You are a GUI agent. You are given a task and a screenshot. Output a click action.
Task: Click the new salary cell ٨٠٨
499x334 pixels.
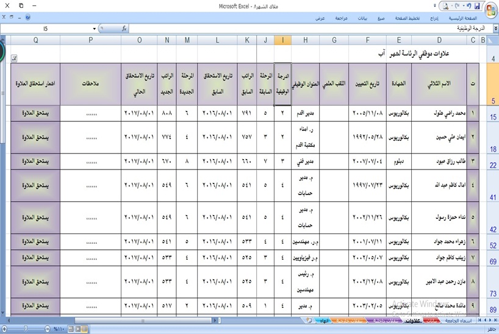pos(167,113)
